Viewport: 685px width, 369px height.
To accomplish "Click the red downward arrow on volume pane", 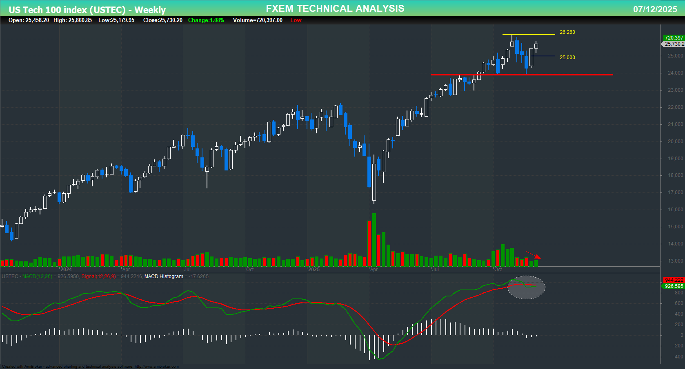I will click(x=535, y=256).
